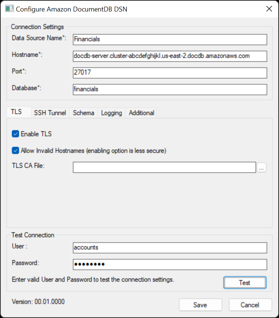Click the Database field with financials
This screenshot has height=318, width=279.
pyautogui.click(x=170, y=90)
